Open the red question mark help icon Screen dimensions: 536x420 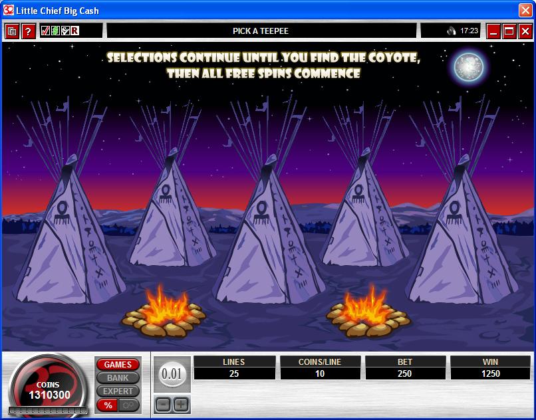[28, 31]
